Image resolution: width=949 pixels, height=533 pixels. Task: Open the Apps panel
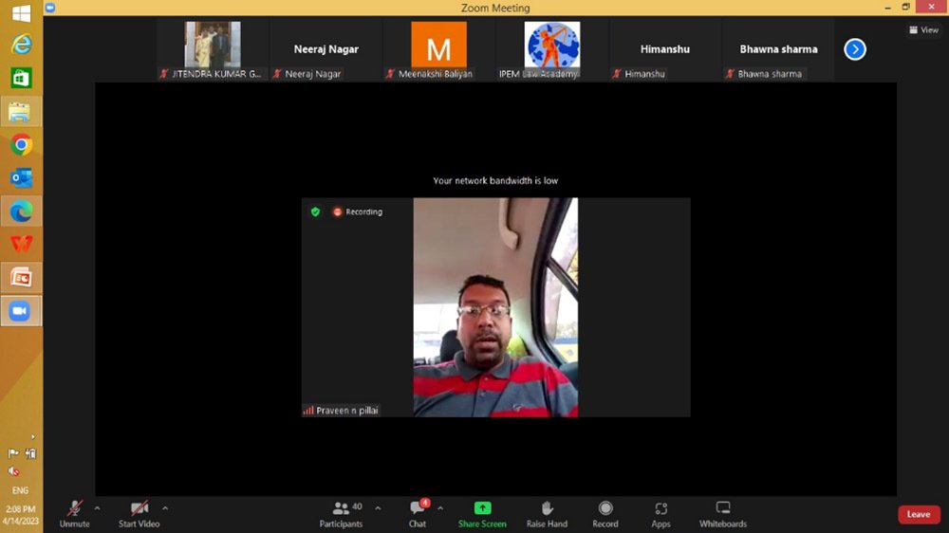coord(661,513)
